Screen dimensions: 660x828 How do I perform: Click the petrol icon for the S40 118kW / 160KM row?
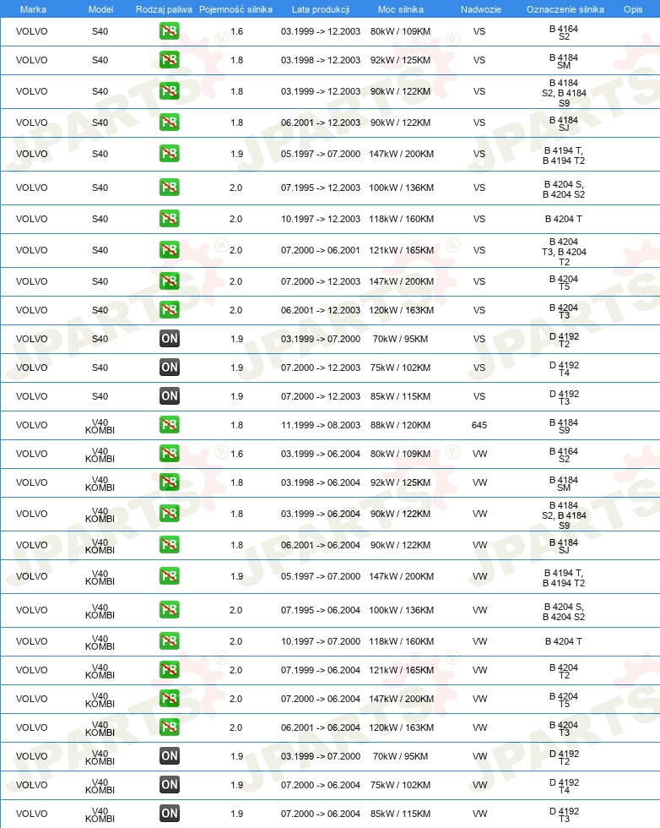click(170, 218)
